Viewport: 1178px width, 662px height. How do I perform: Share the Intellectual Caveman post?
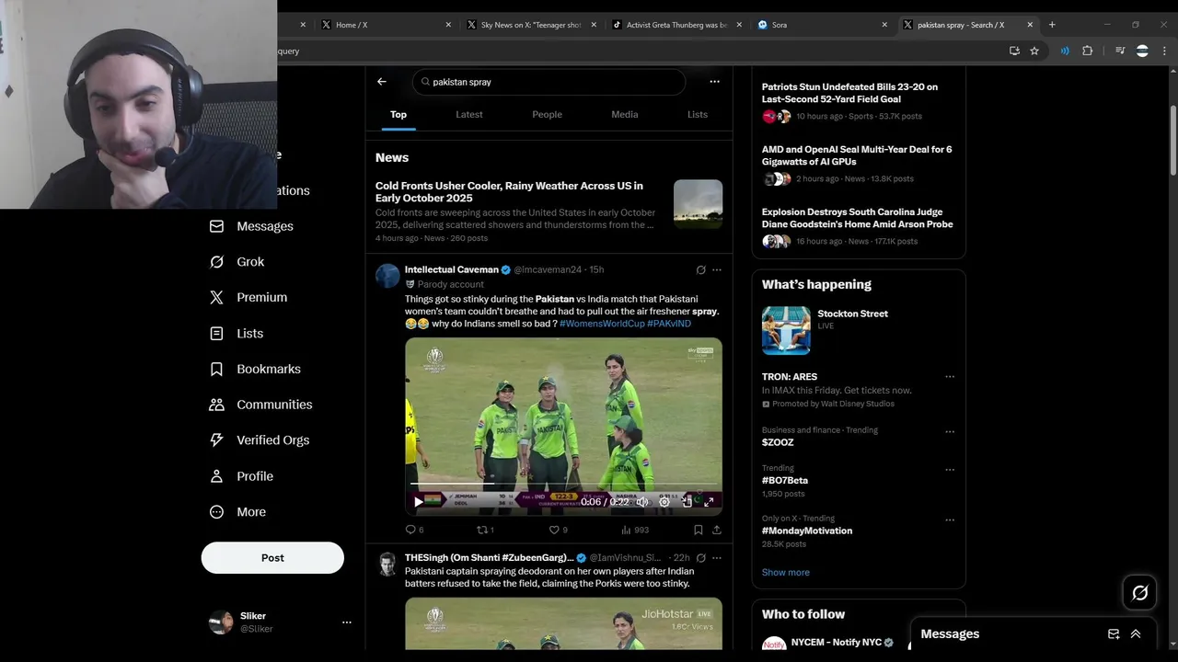717,530
